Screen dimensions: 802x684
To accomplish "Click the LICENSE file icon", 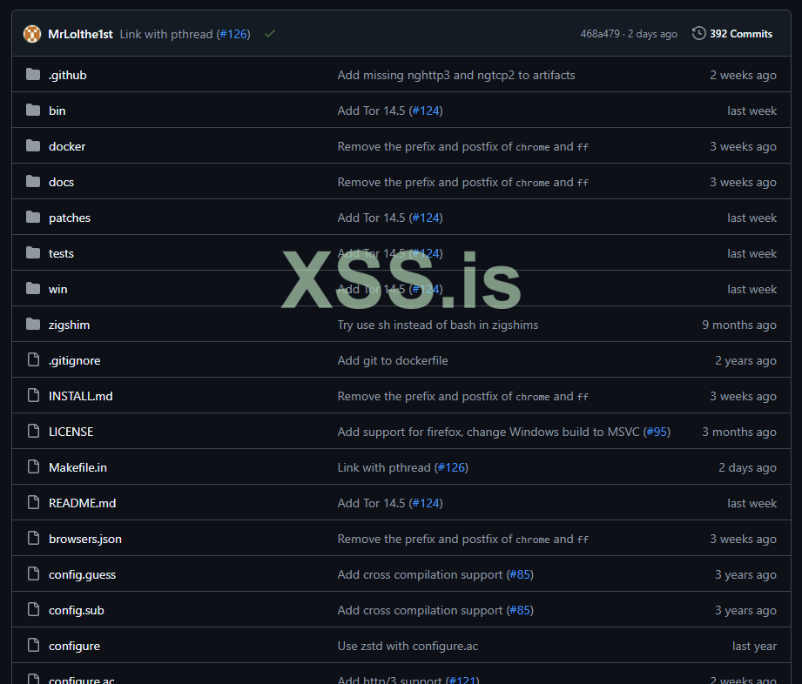I will [x=33, y=432].
